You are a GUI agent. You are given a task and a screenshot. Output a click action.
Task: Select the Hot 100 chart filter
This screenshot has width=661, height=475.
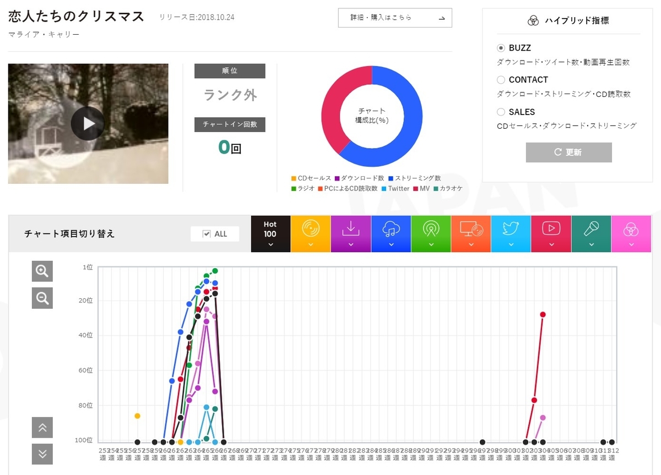(x=270, y=233)
